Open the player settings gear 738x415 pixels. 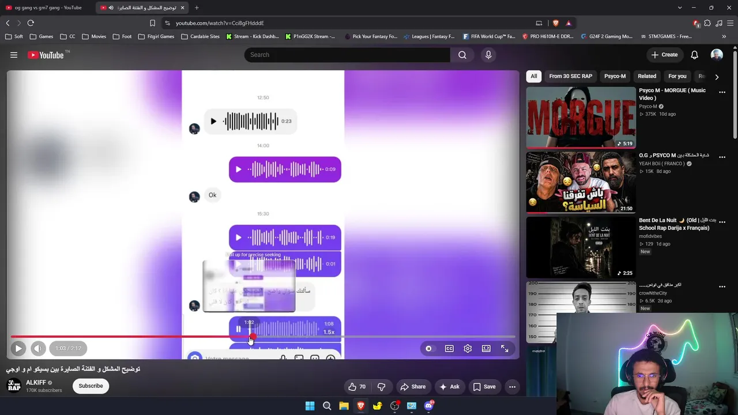468,348
